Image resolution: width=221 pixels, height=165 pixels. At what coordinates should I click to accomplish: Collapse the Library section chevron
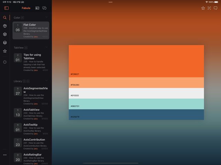click(x=46, y=81)
